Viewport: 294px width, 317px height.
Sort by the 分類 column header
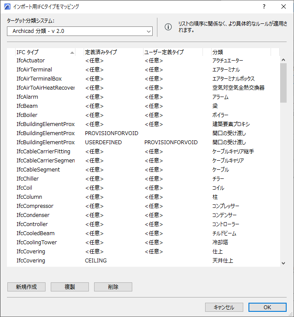click(241, 52)
